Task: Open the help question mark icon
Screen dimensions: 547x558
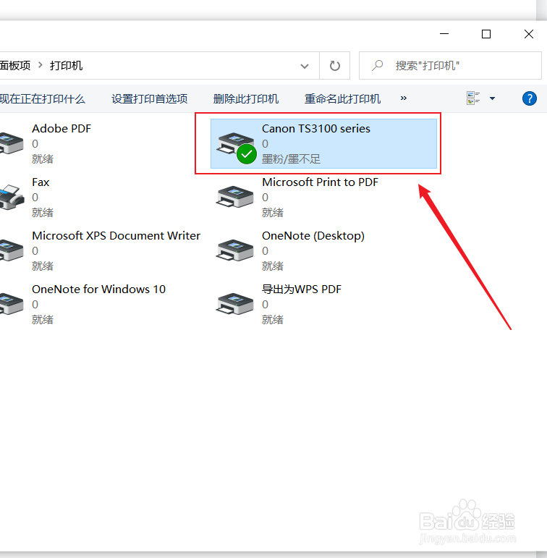Action: [x=529, y=98]
